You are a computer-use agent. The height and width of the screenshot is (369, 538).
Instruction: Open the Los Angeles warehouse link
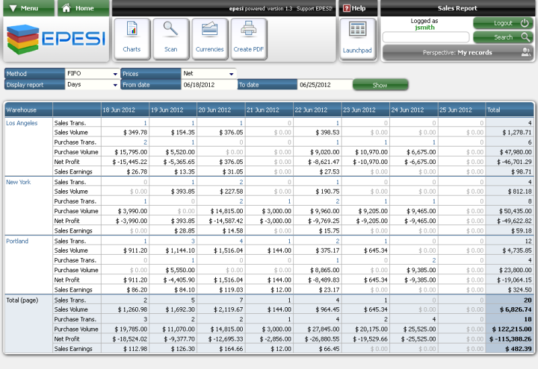click(22, 123)
